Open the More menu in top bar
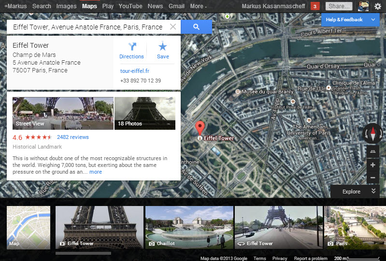The width and height of the screenshot is (386, 261). [198, 6]
